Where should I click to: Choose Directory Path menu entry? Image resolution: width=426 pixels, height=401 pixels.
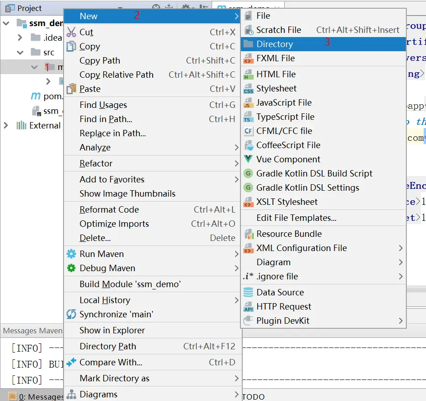[x=153, y=346]
